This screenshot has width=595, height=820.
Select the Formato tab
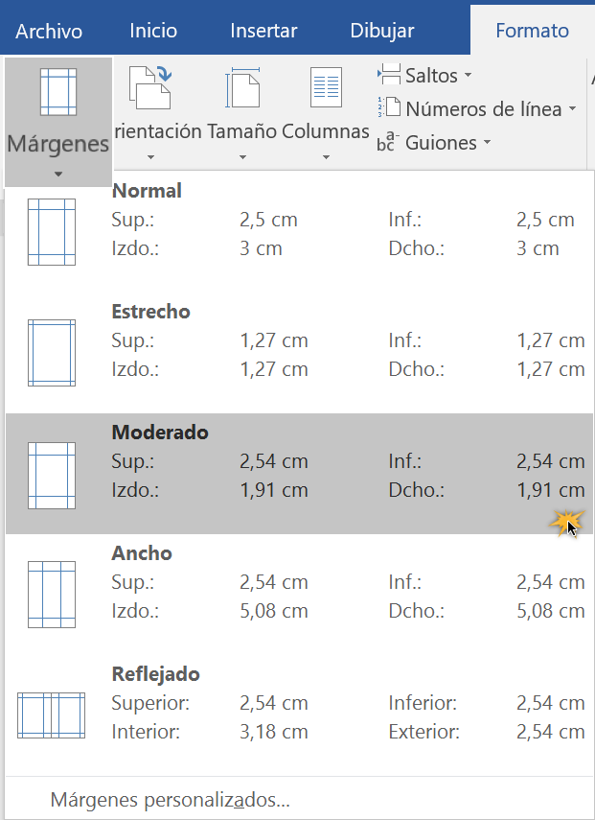[x=532, y=31]
